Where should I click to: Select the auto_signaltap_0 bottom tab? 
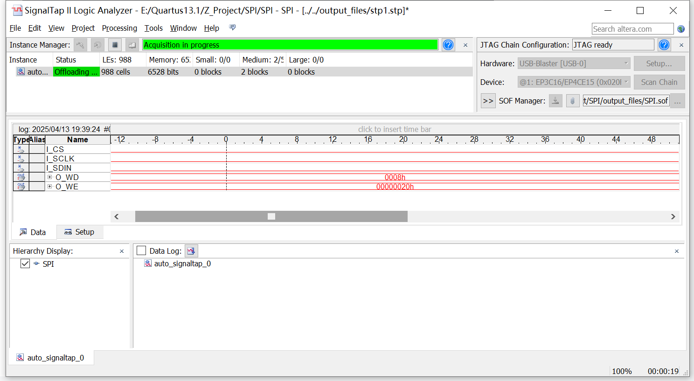pyautogui.click(x=50, y=358)
